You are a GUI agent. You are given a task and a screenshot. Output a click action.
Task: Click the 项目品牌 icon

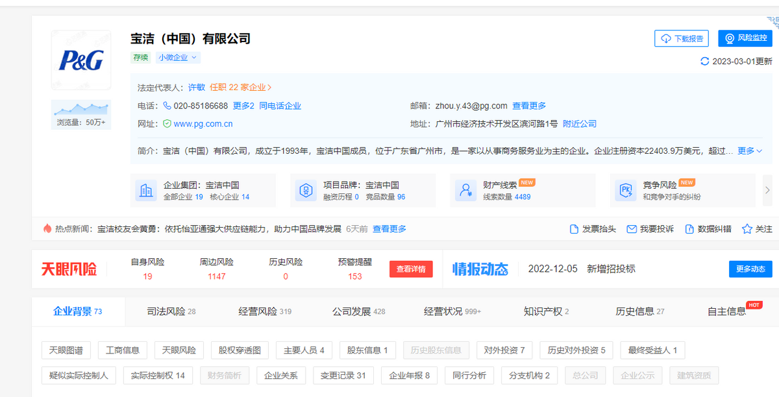[306, 190]
